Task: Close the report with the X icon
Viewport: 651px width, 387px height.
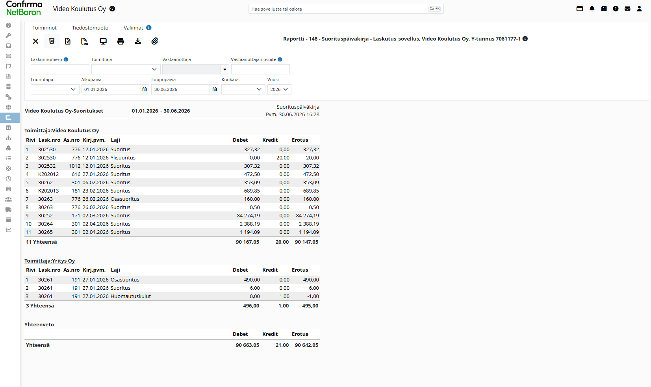Action: tap(35, 41)
